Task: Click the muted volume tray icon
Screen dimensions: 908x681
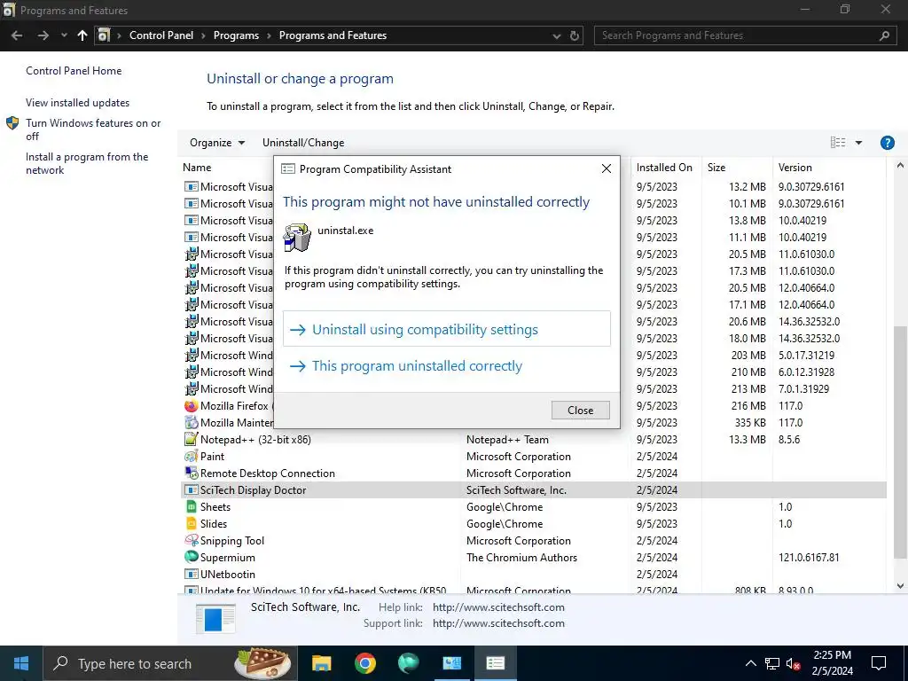Action: 794,663
